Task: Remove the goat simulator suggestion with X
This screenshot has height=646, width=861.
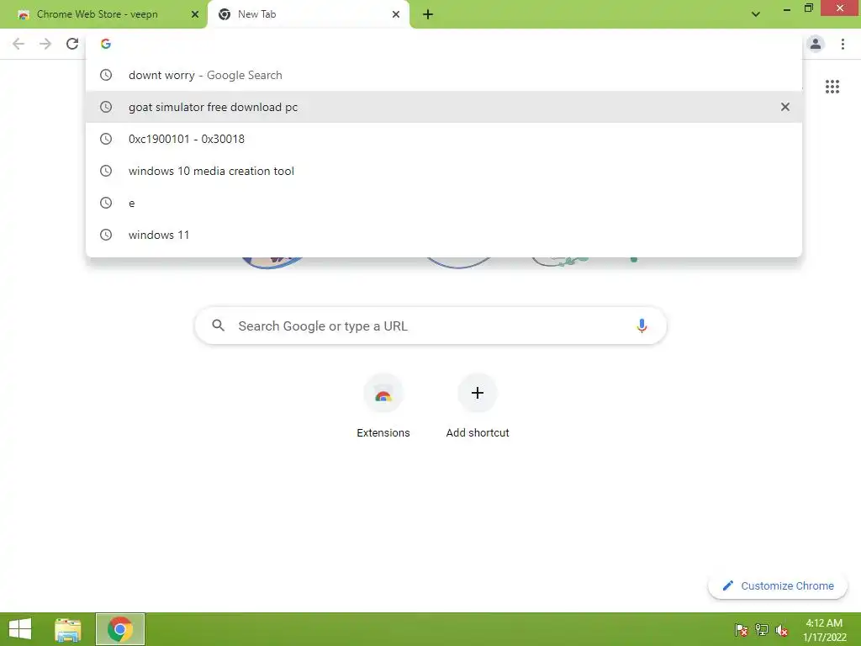Action: pos(785,107)
